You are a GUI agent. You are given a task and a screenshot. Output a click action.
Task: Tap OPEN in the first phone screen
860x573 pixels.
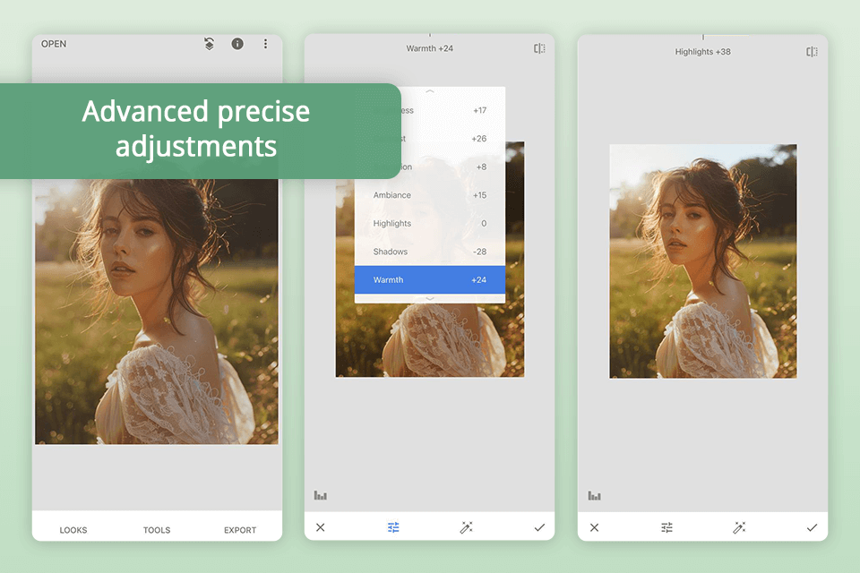[54, 44]
